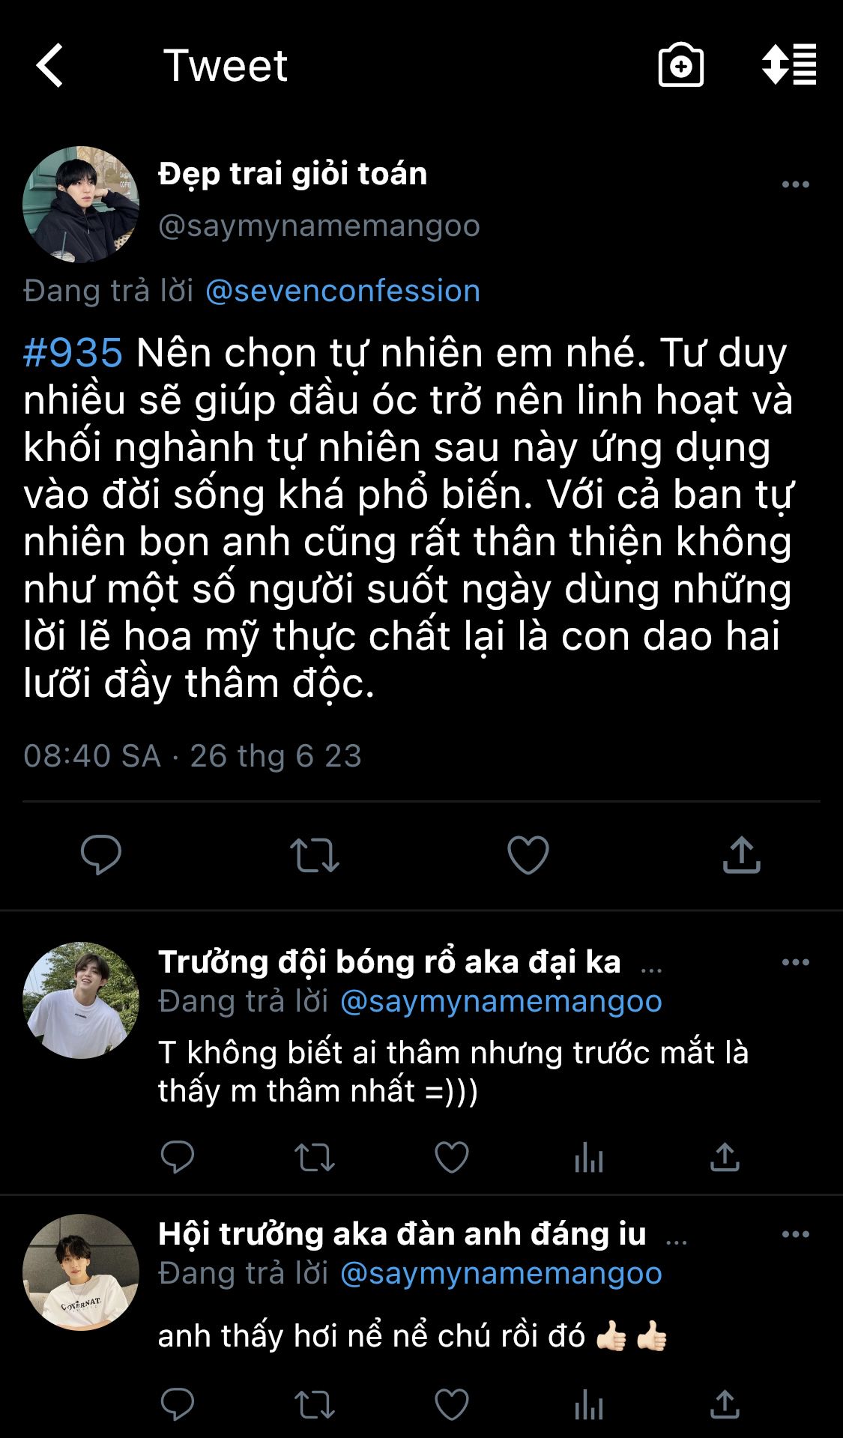Image resolution: width=843 pixels, height=1438 pixels.
Task: View analytics for Trưởng đội bóng rổ reply
Action: (589, 1158)
